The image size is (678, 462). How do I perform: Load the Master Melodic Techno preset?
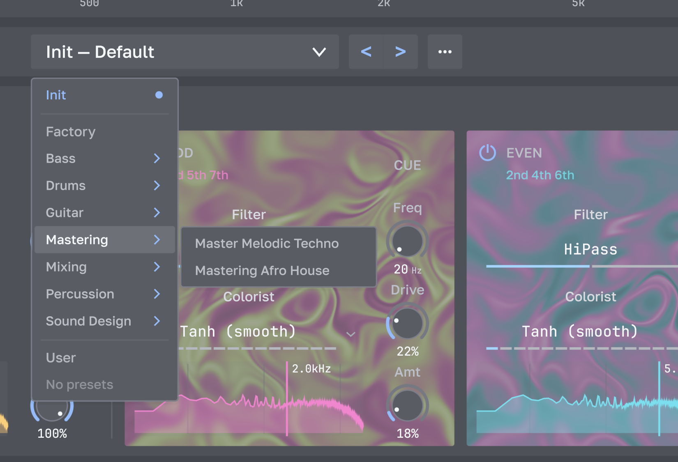pyautogui.click(x=279, y=244)
